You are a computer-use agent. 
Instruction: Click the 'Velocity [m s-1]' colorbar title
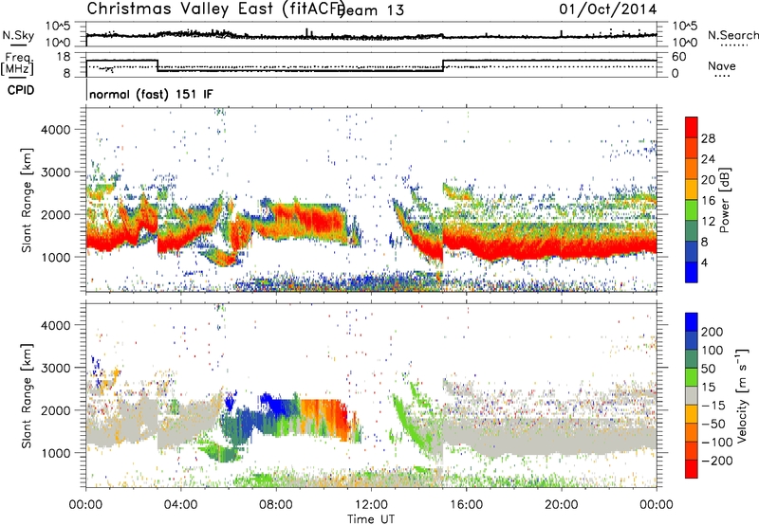742,396
